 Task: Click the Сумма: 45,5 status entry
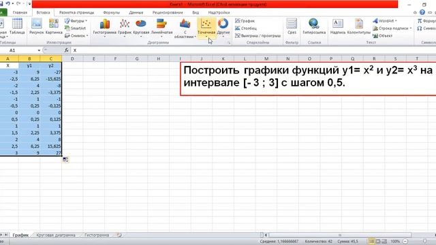(348, 242)
